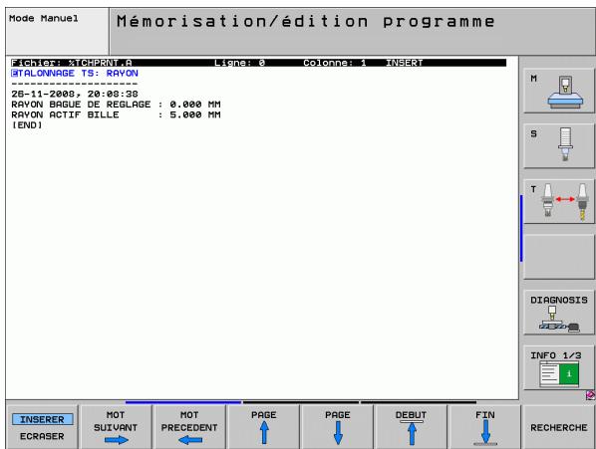Select the first blue softkey row indicator
Image resolution: width=596 pixels, height=449 pixels.
[x=183, y=401]
